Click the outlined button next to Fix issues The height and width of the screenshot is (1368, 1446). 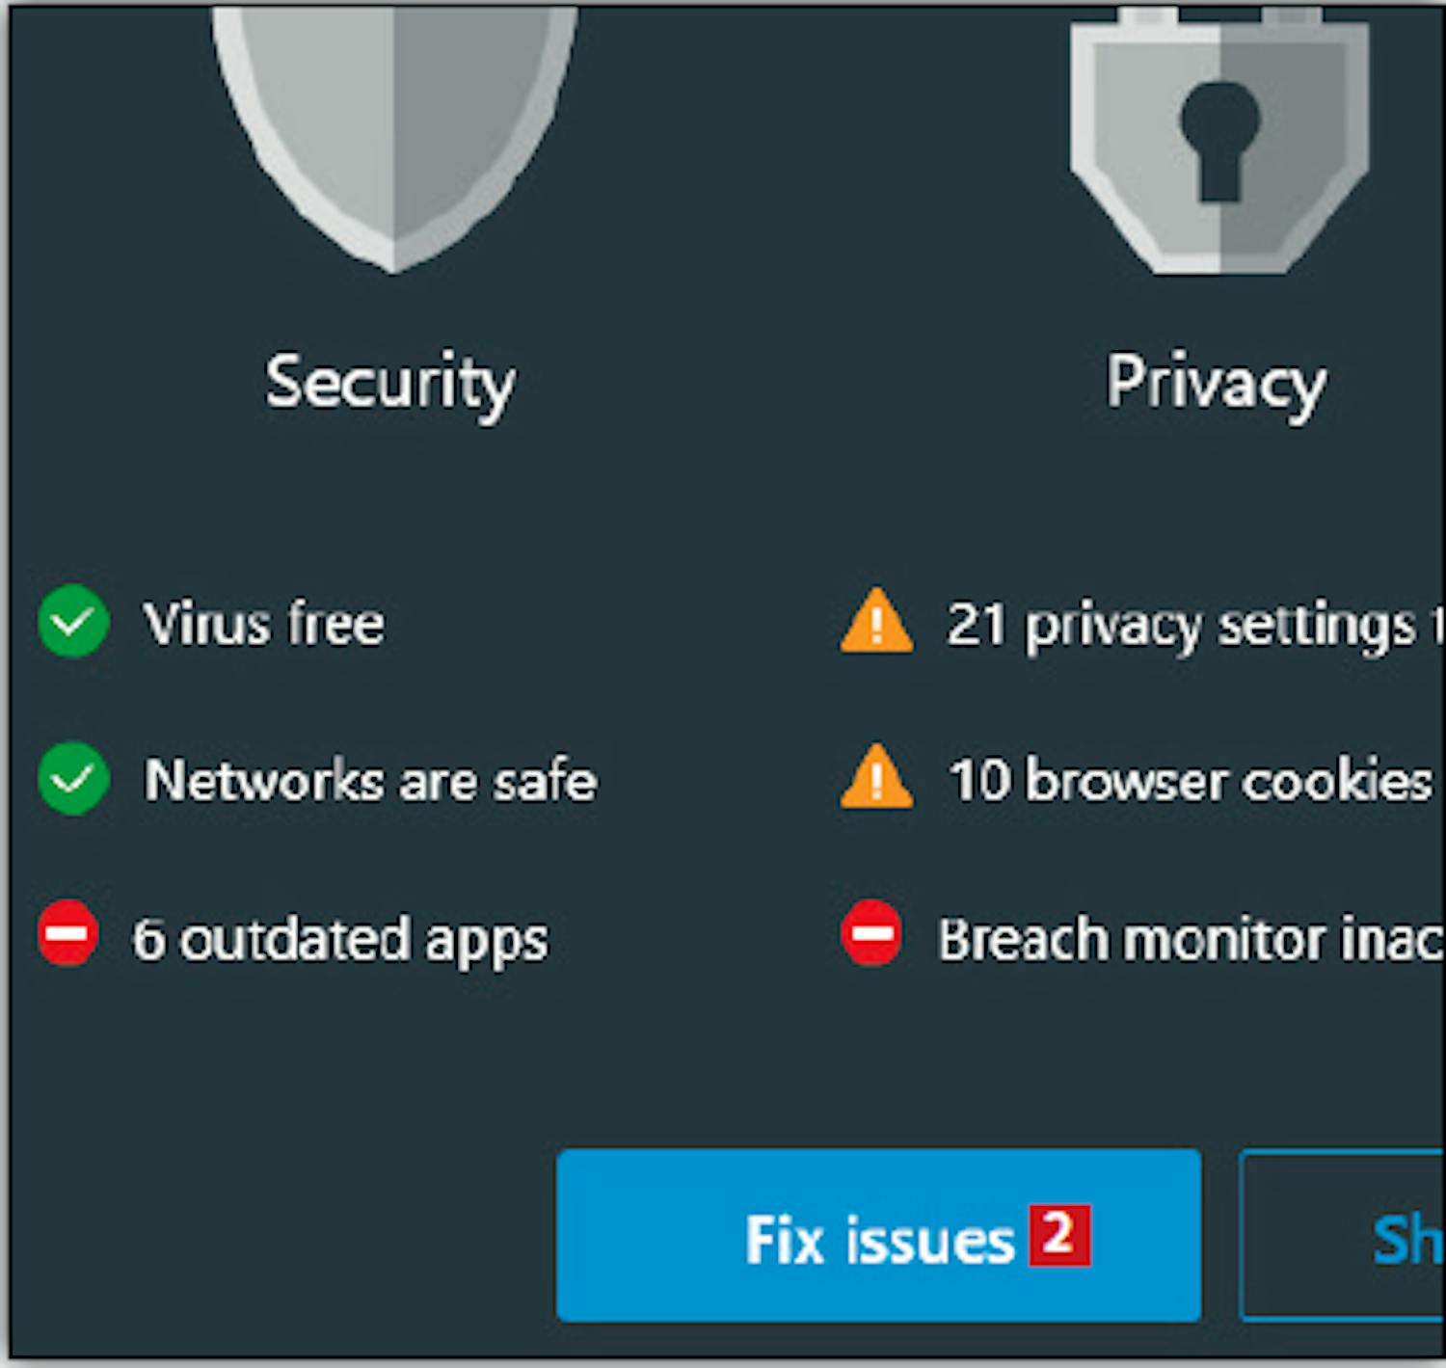pyautogui.click(x=1345, y=1235)
